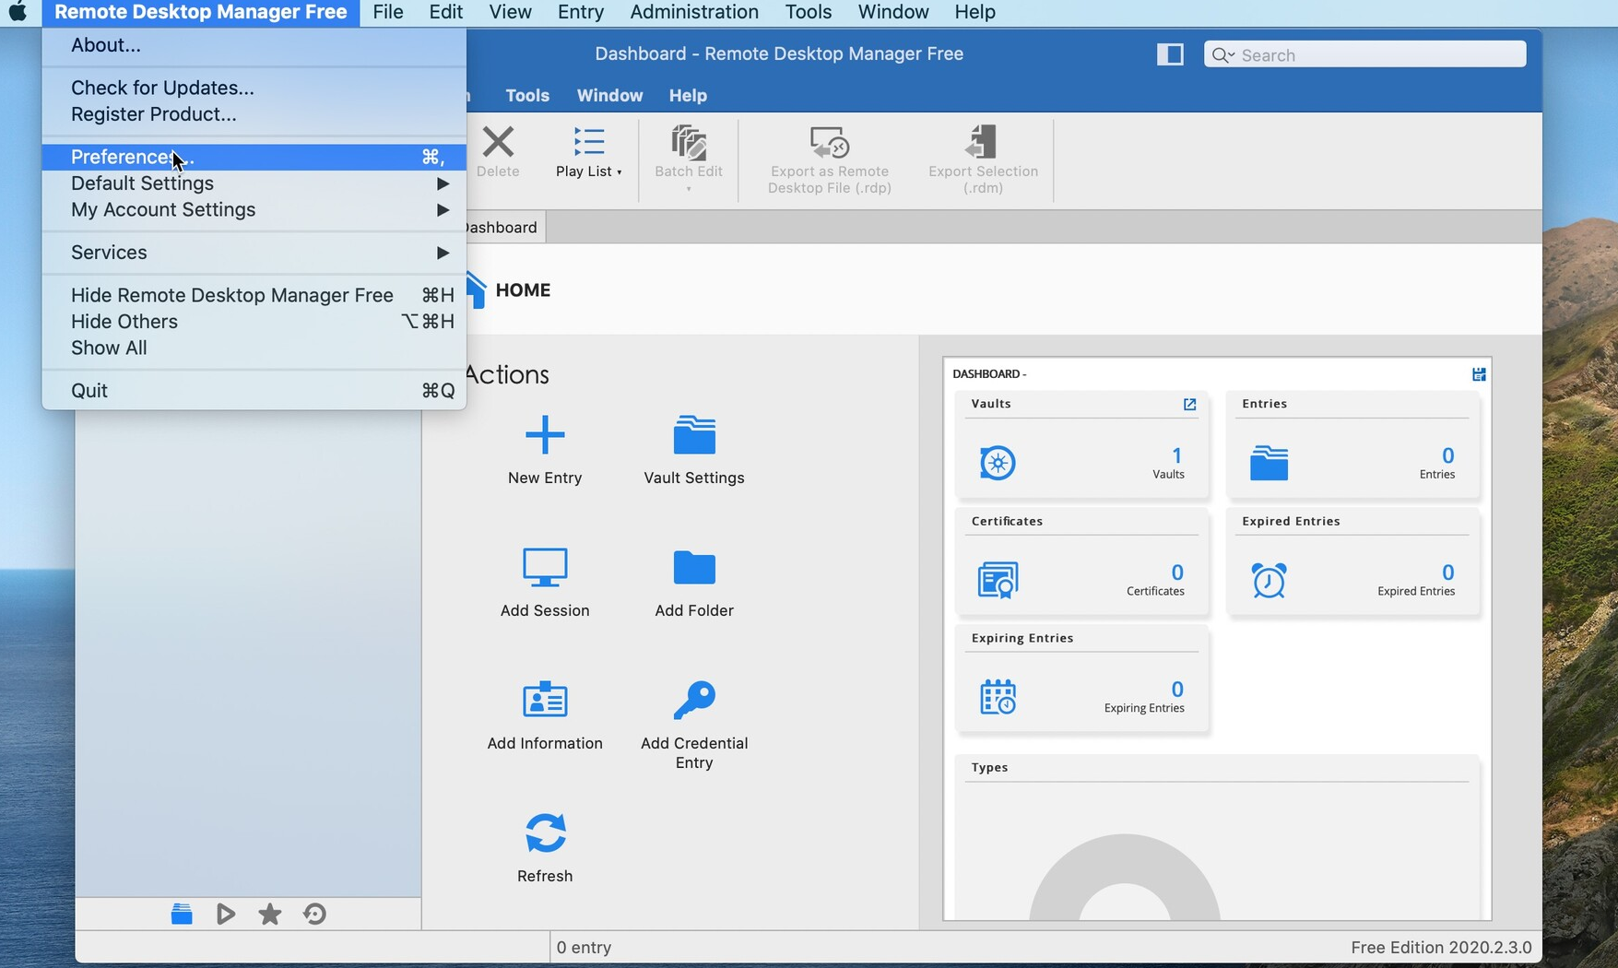Screen dimensions: 1618x968
Task: Click the search magnifier dropdown icon
Action: tap(1223, 55)
